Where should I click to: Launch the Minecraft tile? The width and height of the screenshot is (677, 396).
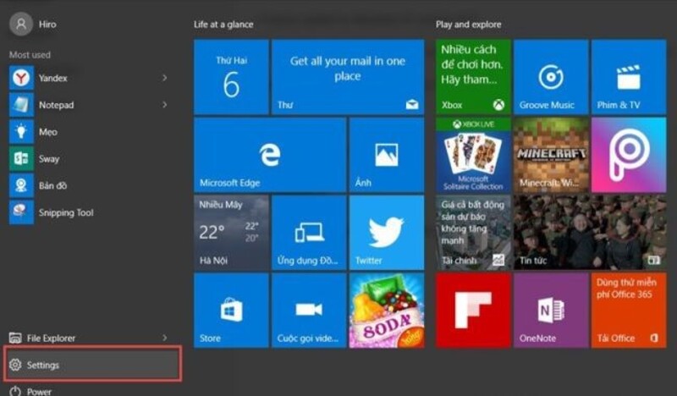551,155
